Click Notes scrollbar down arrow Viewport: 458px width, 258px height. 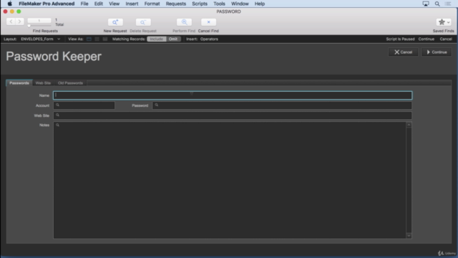pos(409,236)
